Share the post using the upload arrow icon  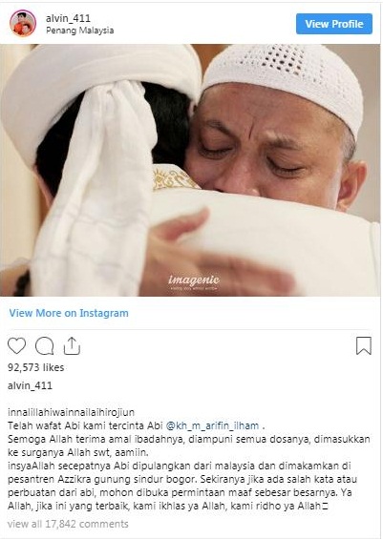coord(72,345)
